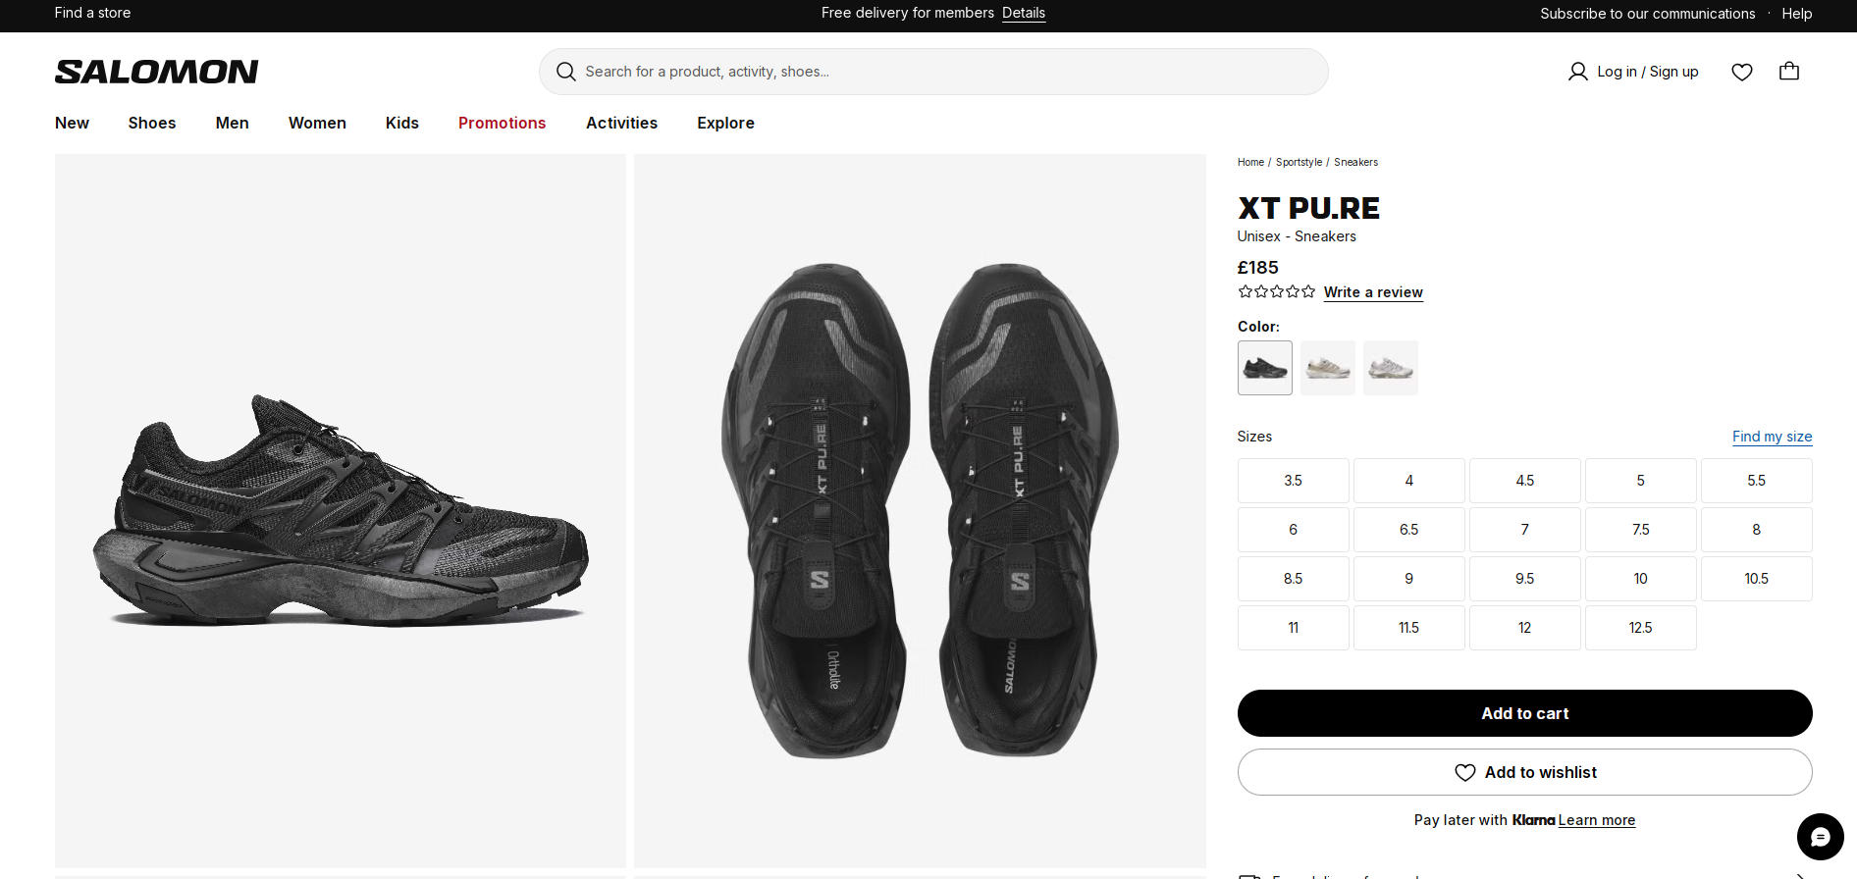Screen dimensions: 1857x879
Task: Click the star rating icons
Action: (1276, 291)
